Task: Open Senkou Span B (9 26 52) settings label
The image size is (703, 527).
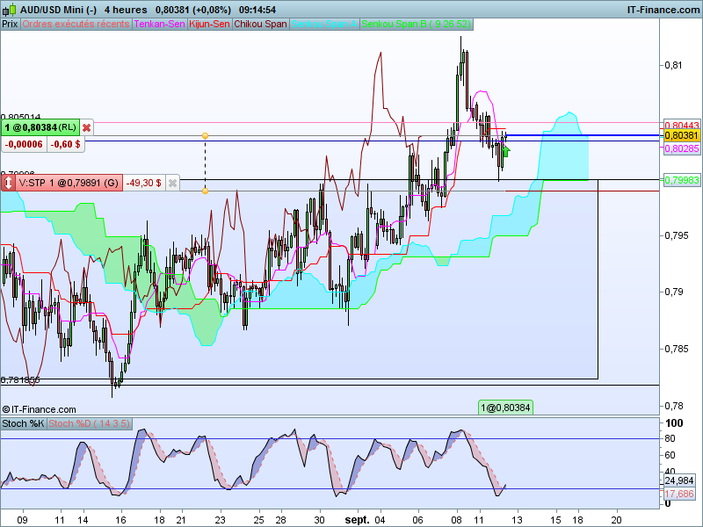Action: [416, 24]
